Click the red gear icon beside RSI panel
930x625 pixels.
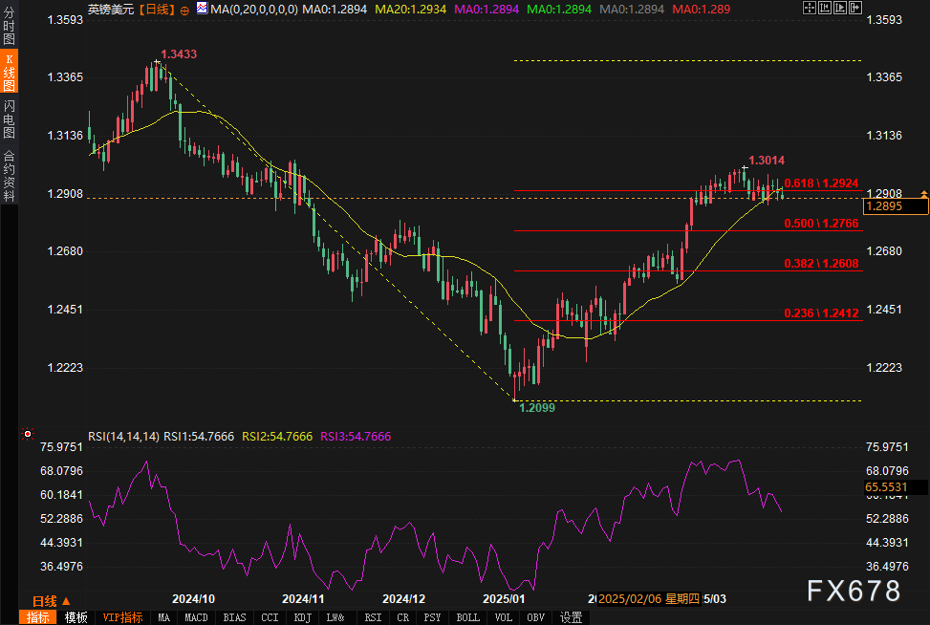click(27, 435)
